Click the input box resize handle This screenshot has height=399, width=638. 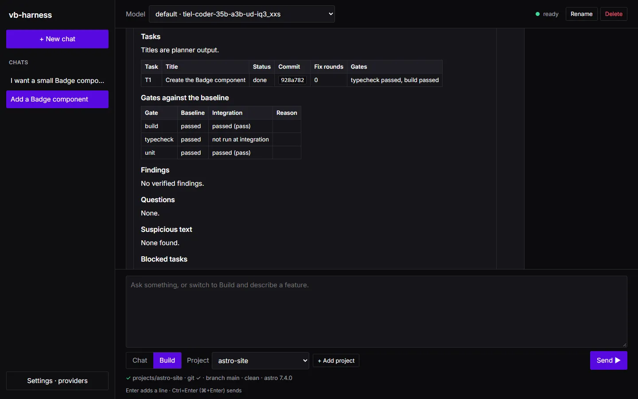coord(625,345)
